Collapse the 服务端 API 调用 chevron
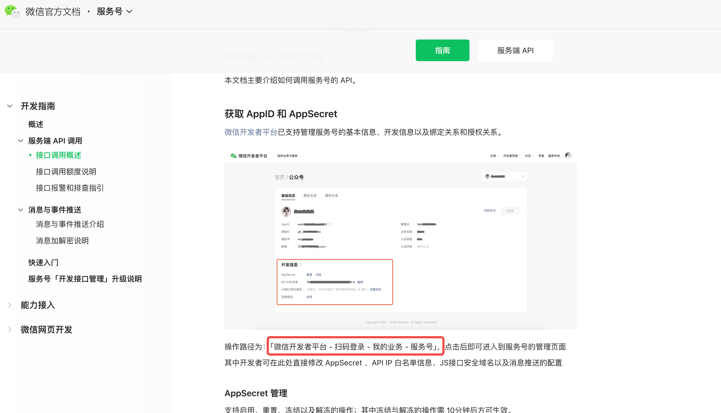Viewport: 721px width, 413px height. [20, 141]
